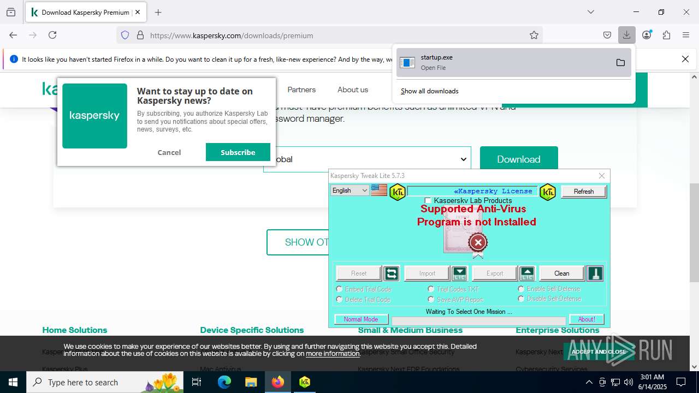Click the Subscribe button in the notification popup

coord(238,152)
